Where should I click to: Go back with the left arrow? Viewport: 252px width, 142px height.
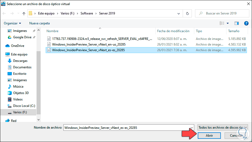(4, 13)
